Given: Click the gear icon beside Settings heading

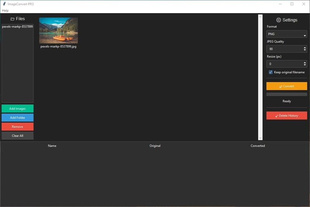Looking at the screenshot, I should click(x=278, y=20).
